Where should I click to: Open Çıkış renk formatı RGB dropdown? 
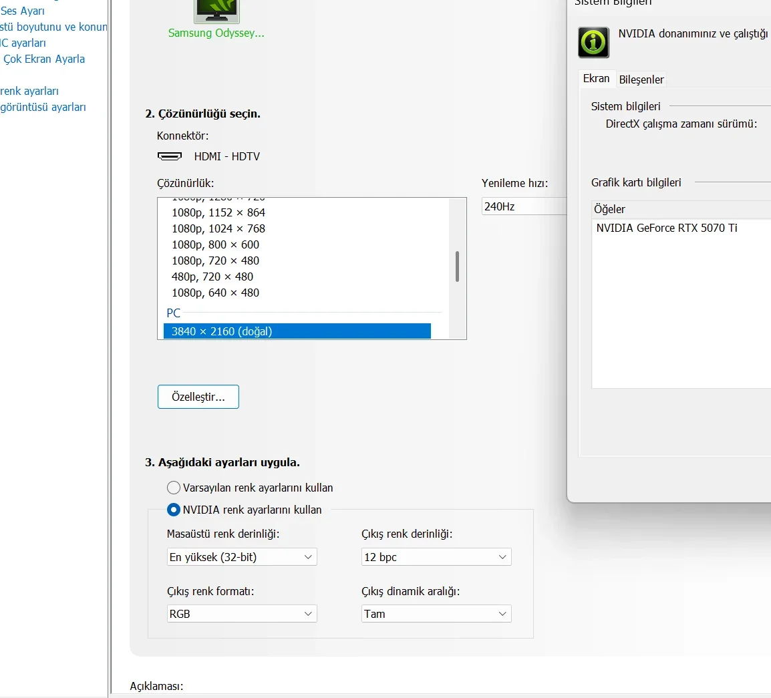click(x=242, y=613)
